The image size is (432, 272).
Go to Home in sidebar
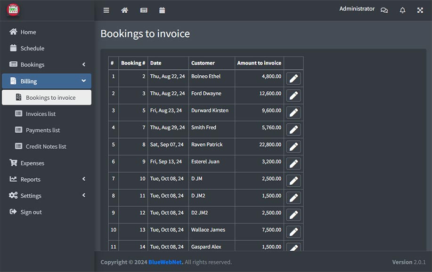click(x=47, y=32)
